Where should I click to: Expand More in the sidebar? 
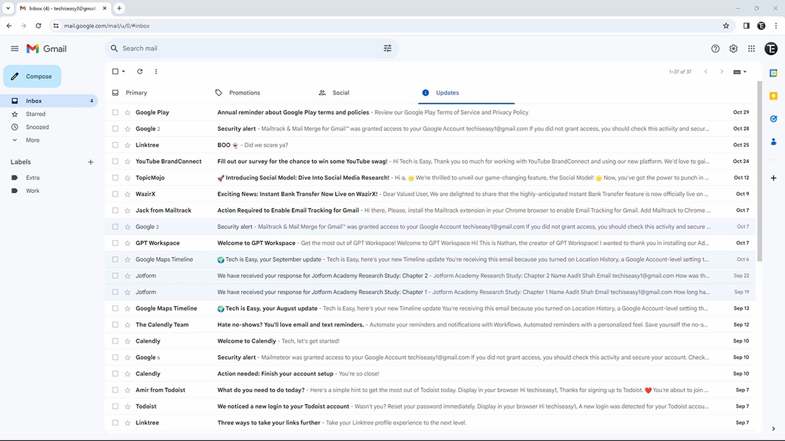(33, 140)
